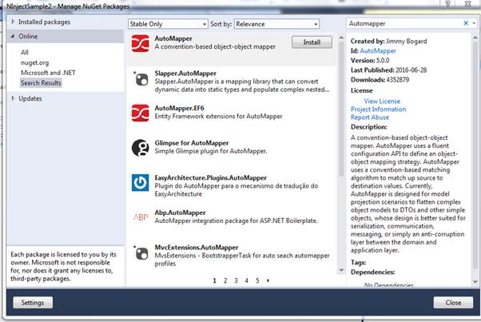The width and height of the screenshot is (481, 322).
Task: Click the package list scroll down arrow
Action: pyautogui.click(x=341, y=270)
